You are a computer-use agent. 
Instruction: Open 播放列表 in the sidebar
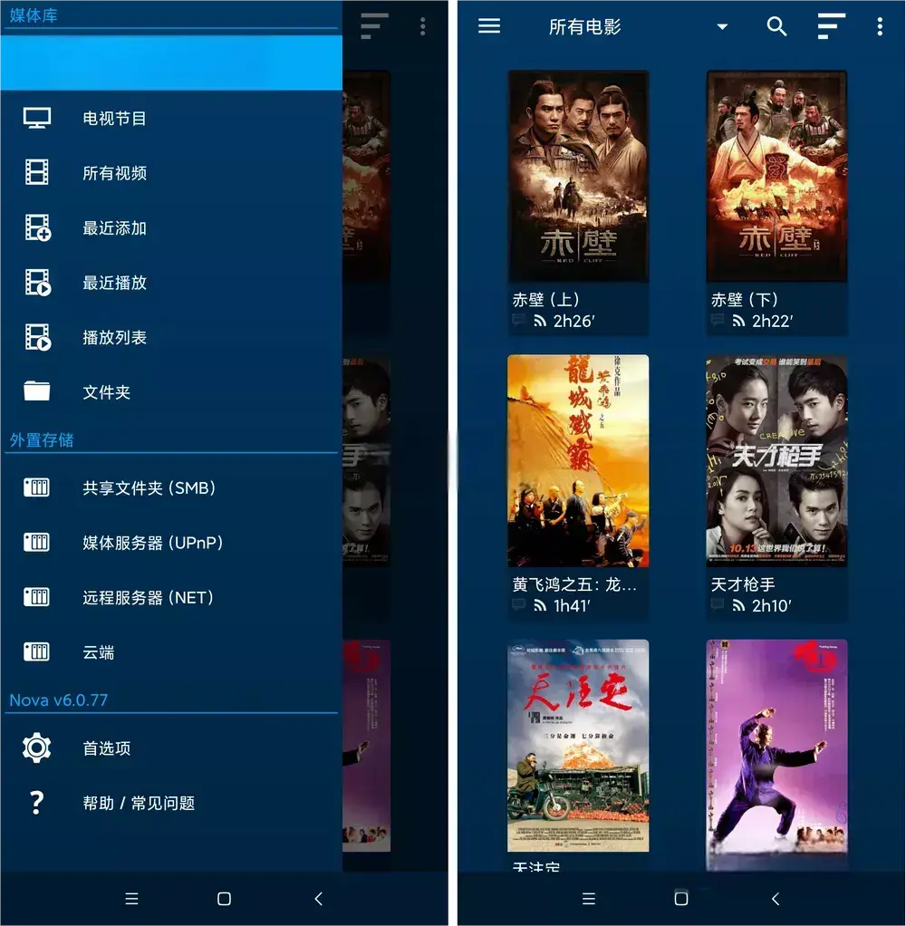click(x=115, y=338)
